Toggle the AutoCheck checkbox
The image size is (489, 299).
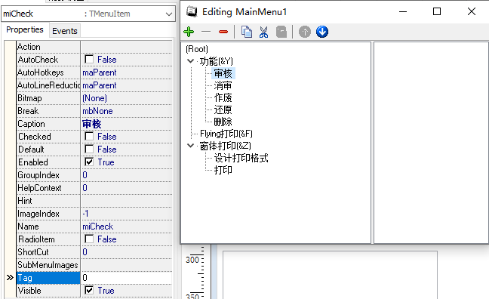[89, 60]
